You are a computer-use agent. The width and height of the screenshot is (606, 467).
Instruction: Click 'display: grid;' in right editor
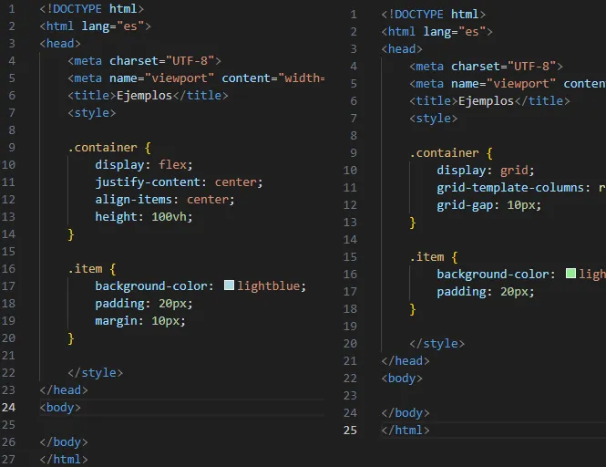point(486,171)
